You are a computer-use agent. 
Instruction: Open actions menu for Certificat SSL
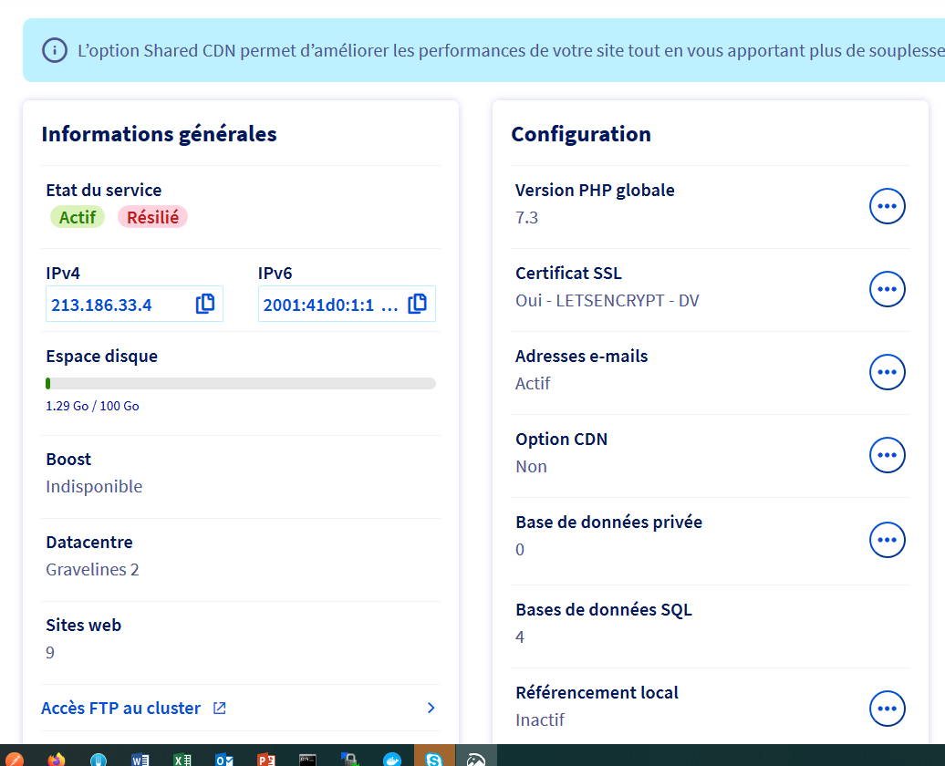(x=887, y=289)
